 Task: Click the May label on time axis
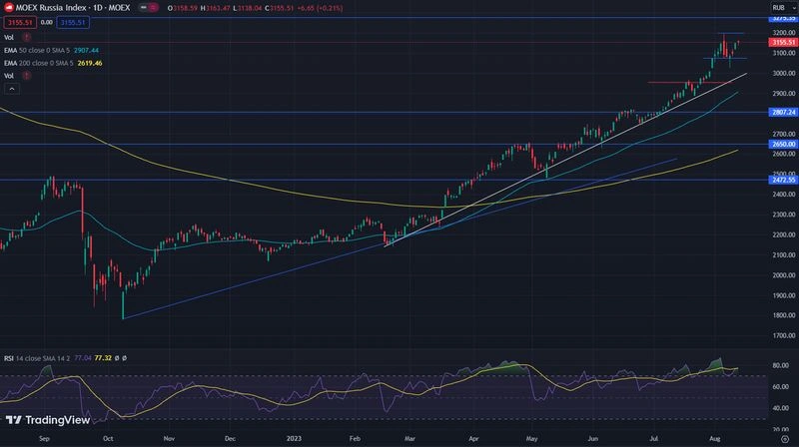pos(532,439)
